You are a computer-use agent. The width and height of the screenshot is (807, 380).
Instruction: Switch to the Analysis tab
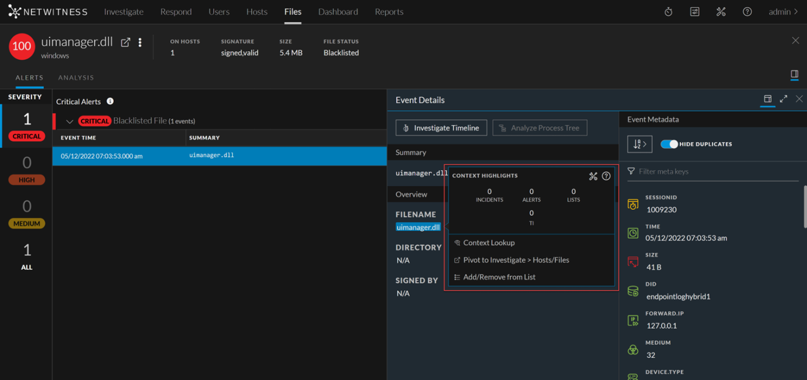pos(76,77)
